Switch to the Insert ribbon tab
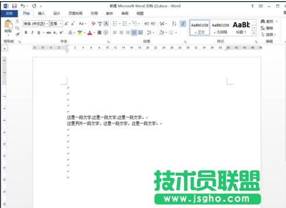286x208 pixels. [x=41, y=13]
